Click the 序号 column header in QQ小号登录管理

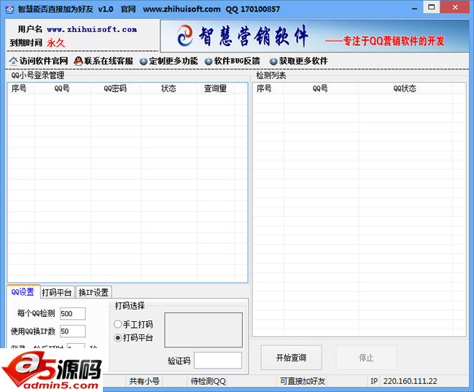coord(20,88)
